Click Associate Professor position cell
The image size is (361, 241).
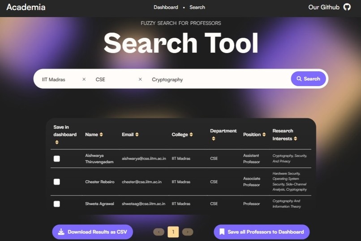pyautogui.click(x=252, y=181)
